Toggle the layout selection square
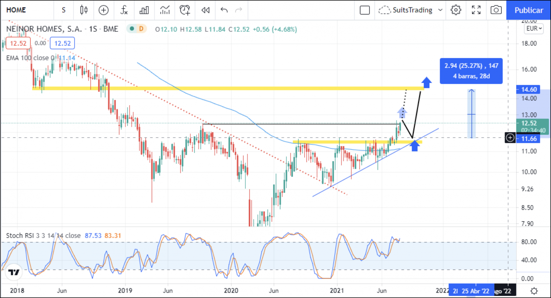This screenshot has height=298, width=551. (x=365, y=10)
